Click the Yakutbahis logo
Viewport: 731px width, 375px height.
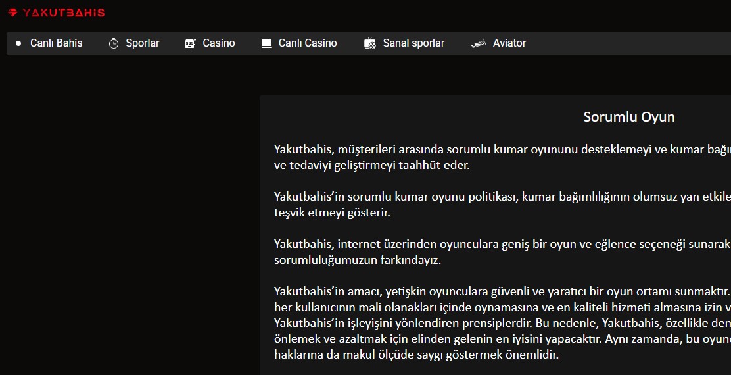point(57,12)
